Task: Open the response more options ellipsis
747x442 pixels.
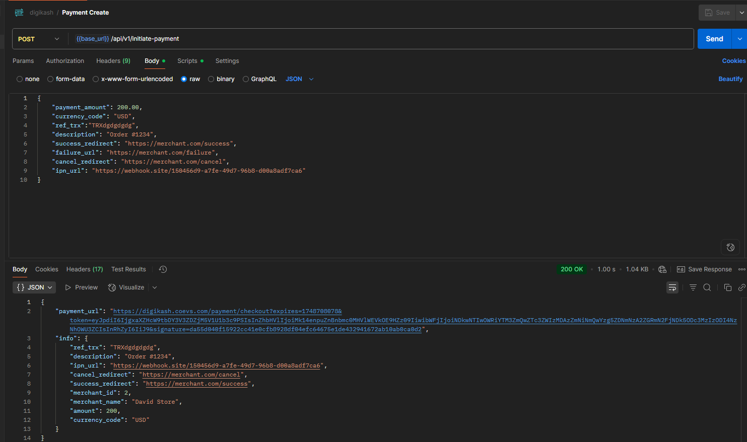Action: [x=742, y=269]
